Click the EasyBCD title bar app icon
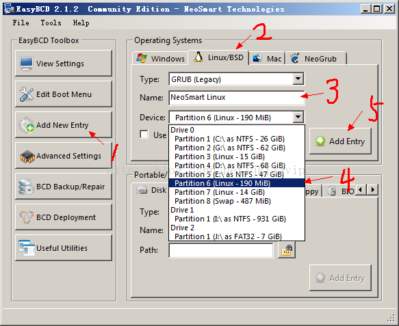399x326 pixels. click(10, 9)
